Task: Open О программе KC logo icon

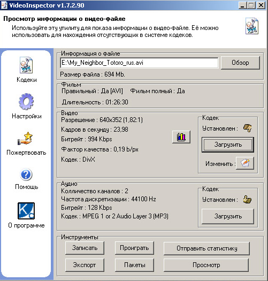Action: (x=26, y=211)
